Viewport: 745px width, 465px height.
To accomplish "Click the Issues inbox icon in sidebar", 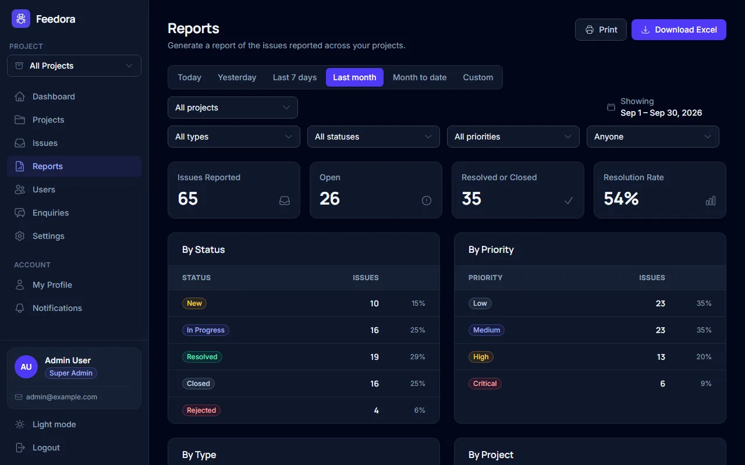I will click(20, 143).
